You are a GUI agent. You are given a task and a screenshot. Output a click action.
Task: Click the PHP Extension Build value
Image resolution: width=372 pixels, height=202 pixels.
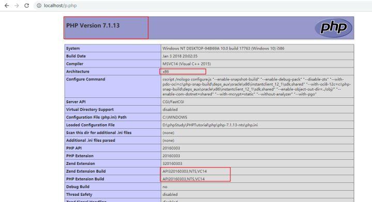point(183,179)
